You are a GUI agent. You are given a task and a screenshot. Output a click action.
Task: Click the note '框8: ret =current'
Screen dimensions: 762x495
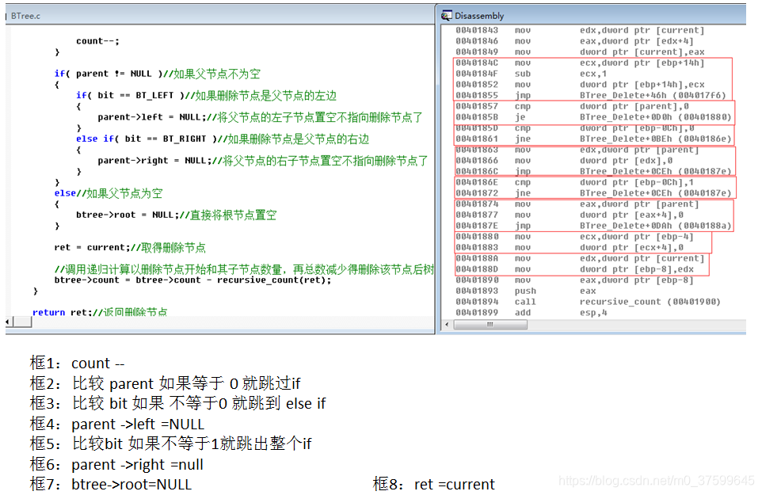(x=433, y=484)
